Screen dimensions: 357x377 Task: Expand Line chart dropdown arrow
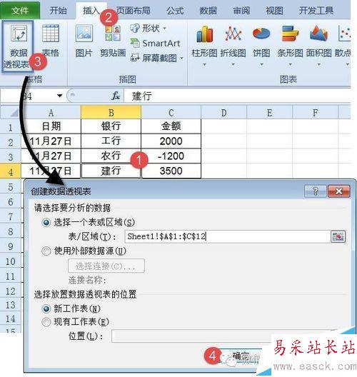233,64
